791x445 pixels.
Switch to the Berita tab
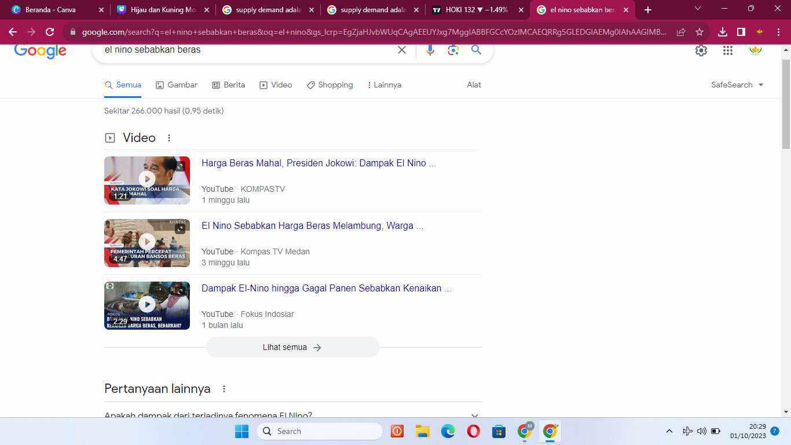pos(228,85)
